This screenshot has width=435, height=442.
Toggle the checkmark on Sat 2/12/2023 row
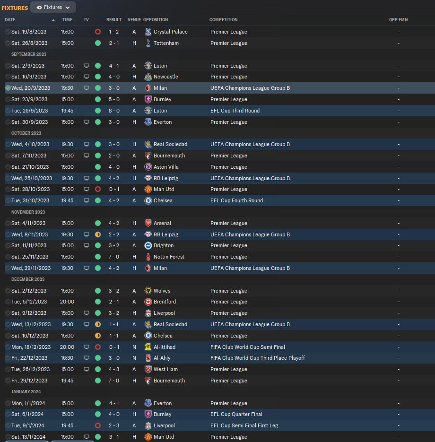8,291
